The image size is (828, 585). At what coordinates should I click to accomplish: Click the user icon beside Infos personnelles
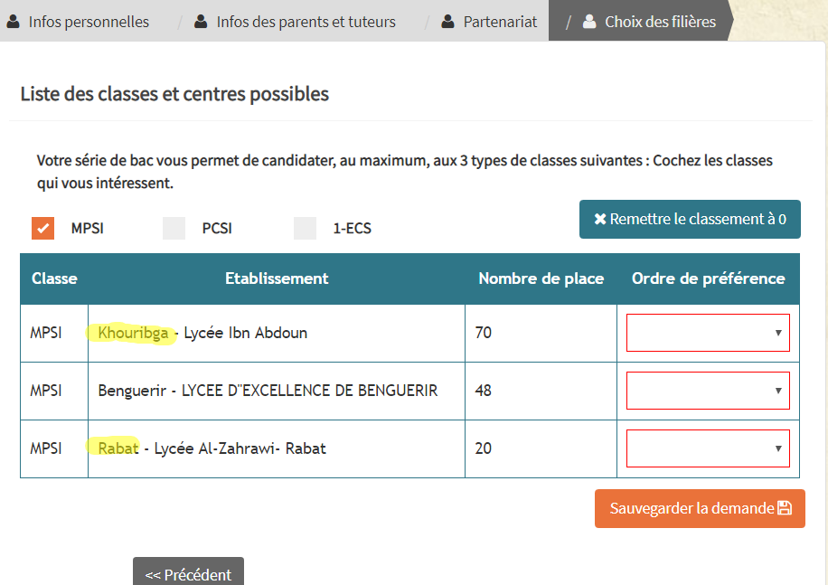(14, 22)
